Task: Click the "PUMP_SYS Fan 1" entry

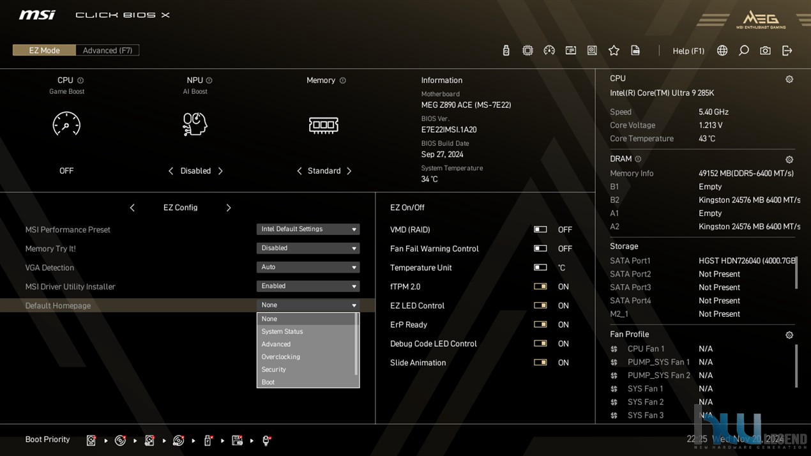Action: pos(659,362)
